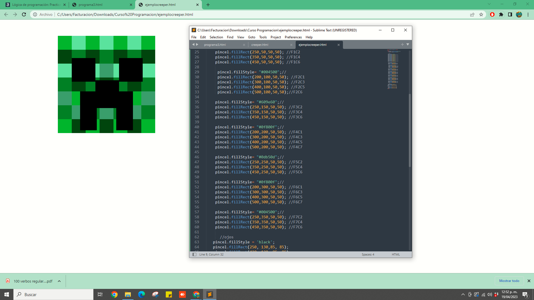The image size is (534, 300).
Task: Click the site info icon beside Archivo
Action: click(x=35, y=14)
